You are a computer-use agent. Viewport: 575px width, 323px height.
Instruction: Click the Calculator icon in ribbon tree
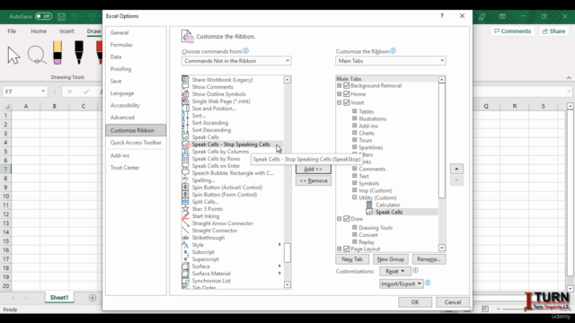pyautogui.click(x=369, y=205)
